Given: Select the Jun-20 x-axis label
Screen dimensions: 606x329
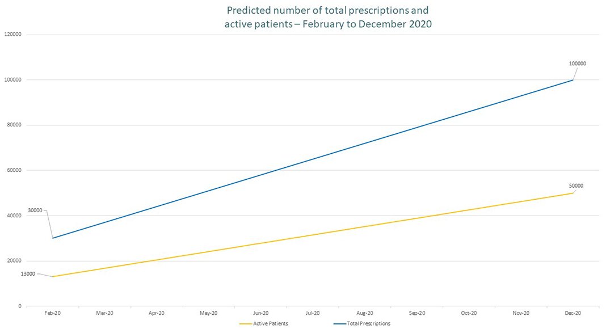Looking at the screenshot, I should click(x=260, y=313).
